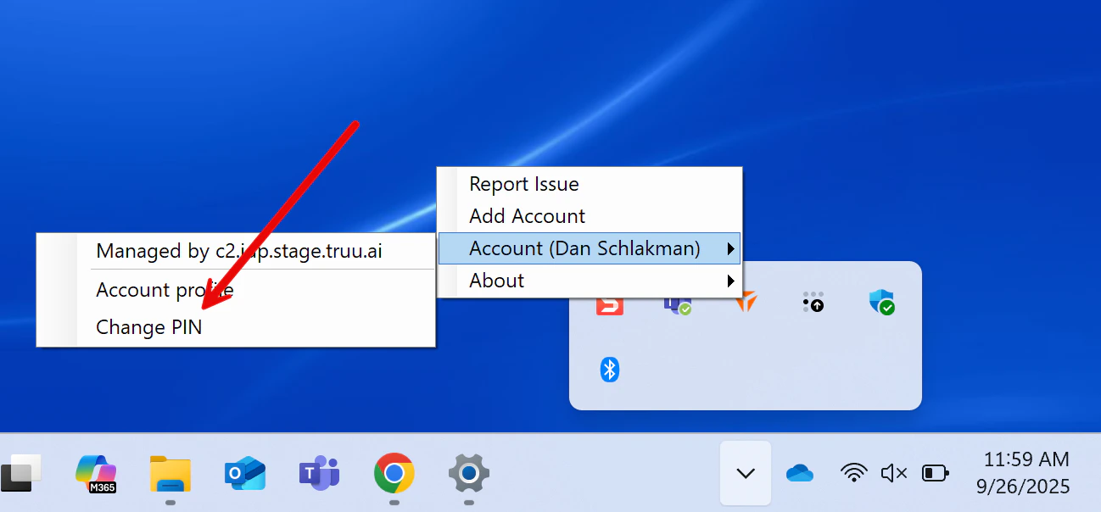Click the Teams tray icon with green check
This screenshot has width=1101, height=512.
[x=677, y=303]
